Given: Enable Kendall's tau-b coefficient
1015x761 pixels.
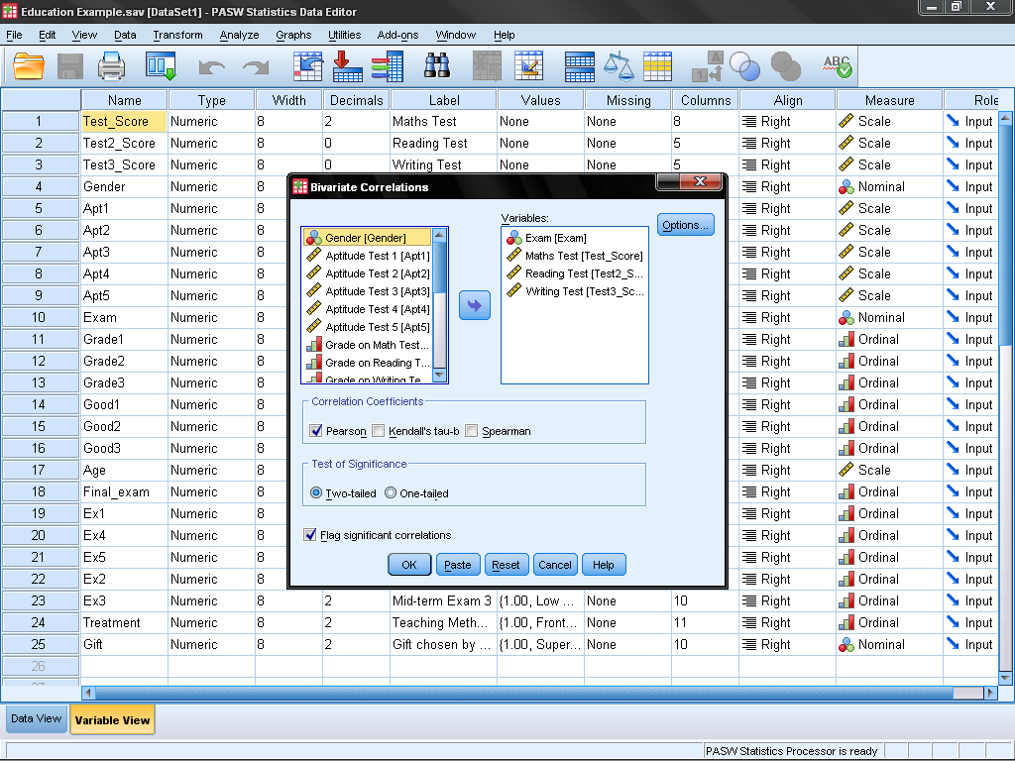Looking at the screenshot, I should click(378, 431).
